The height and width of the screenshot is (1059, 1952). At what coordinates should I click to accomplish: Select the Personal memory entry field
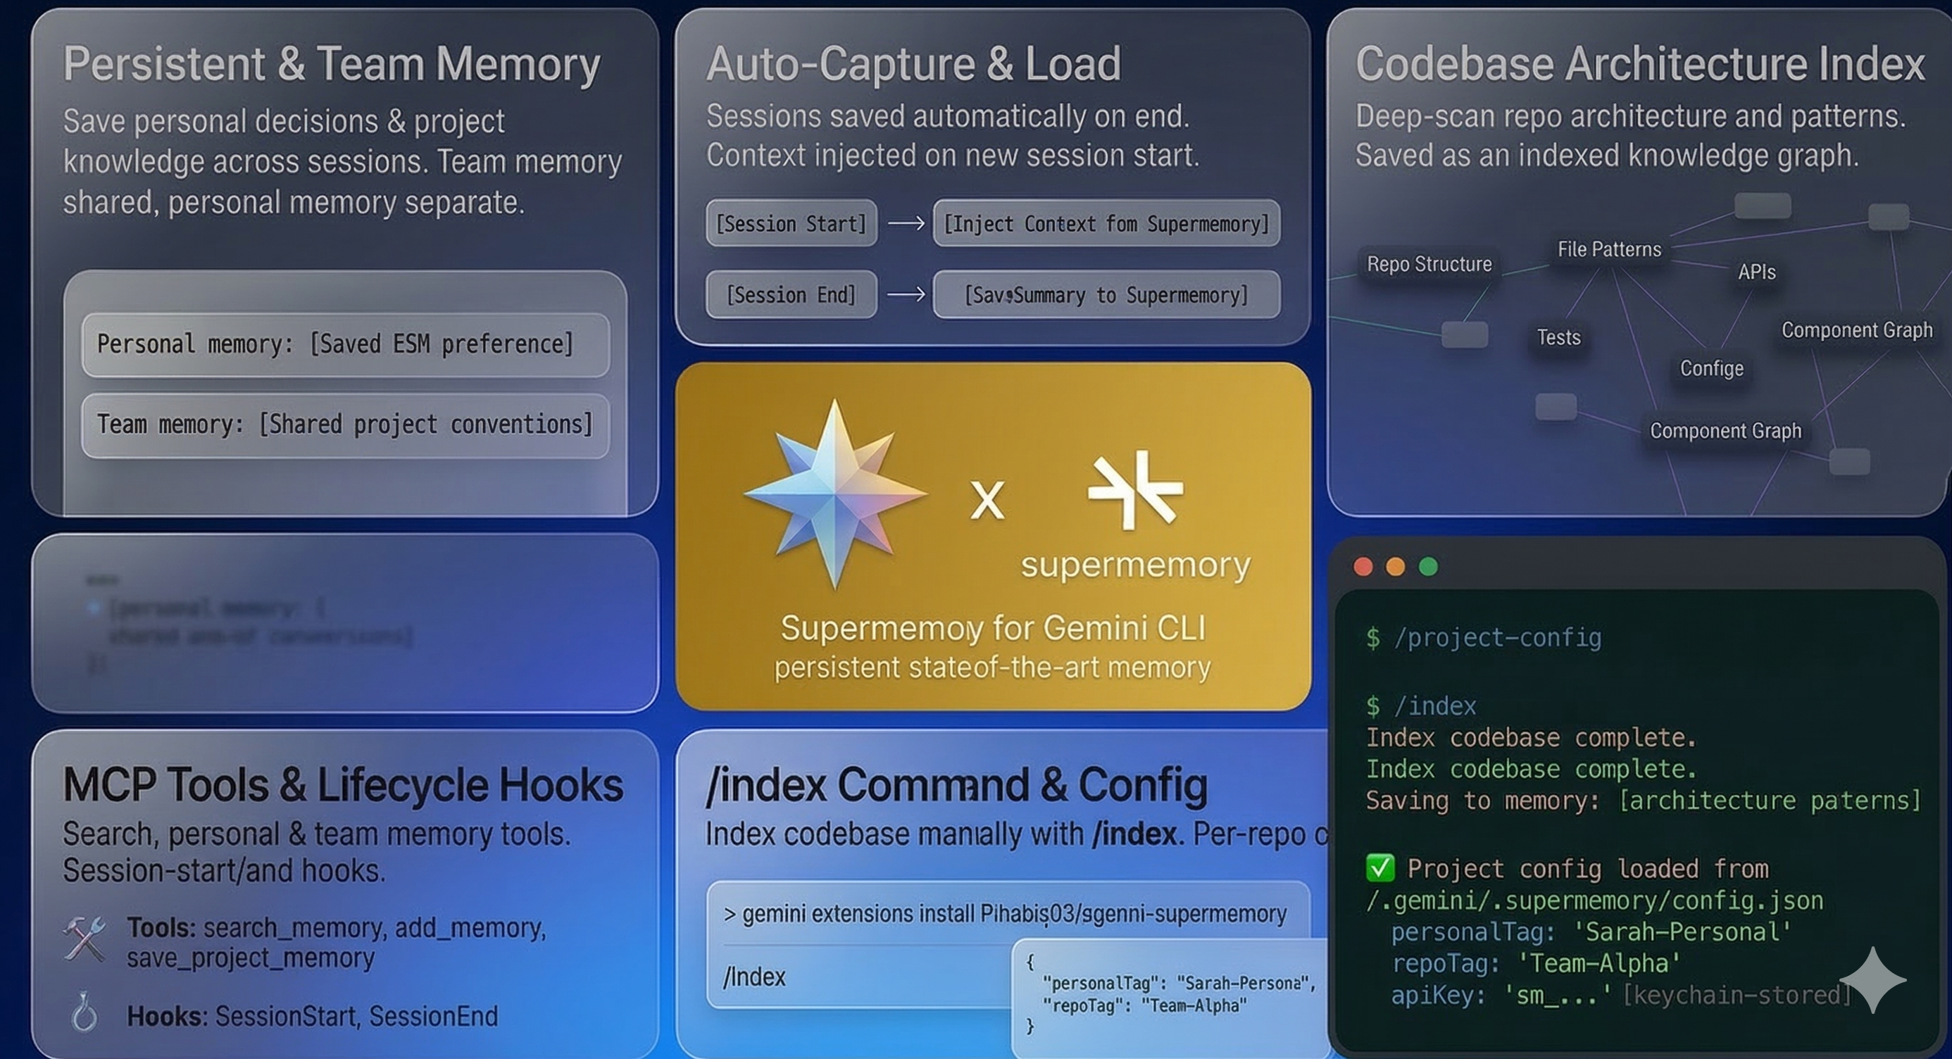point(345,344)
